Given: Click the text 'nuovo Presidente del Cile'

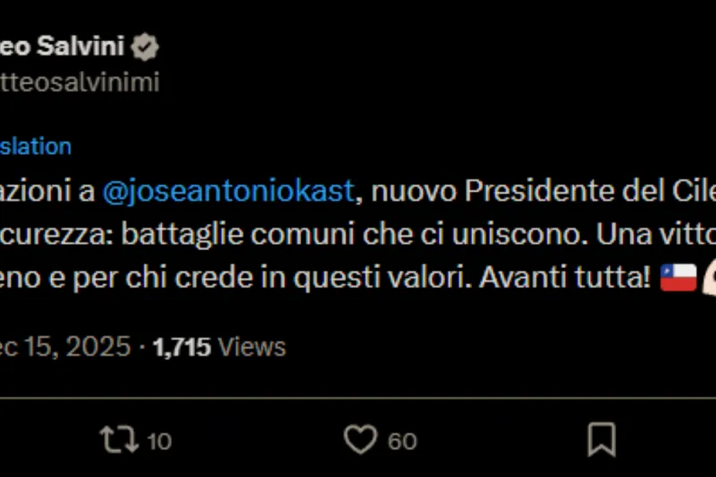Looking at the screenshot, I should point(542,192).
